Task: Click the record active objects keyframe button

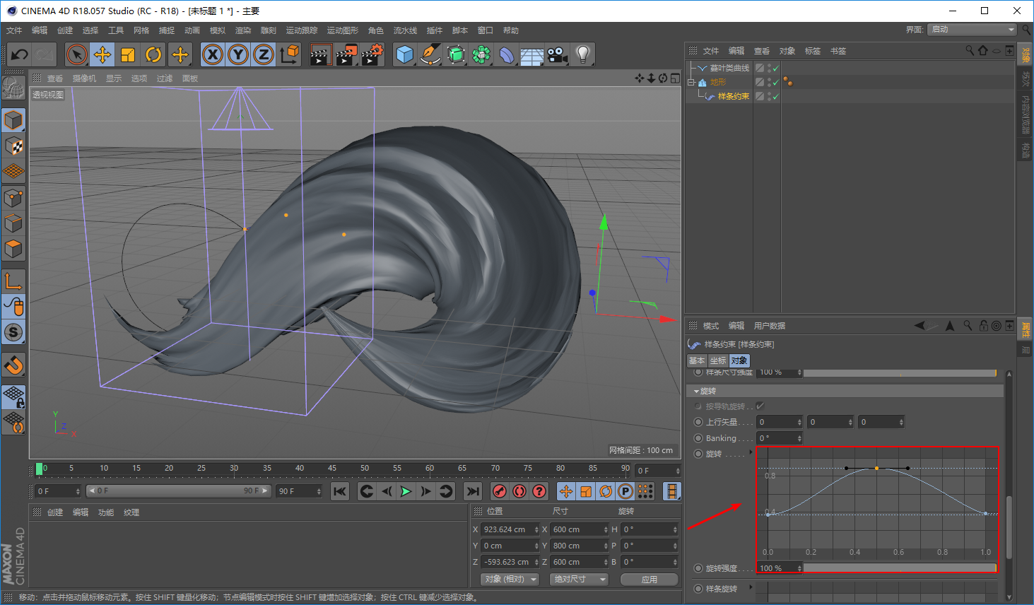Action: (500, 491)
